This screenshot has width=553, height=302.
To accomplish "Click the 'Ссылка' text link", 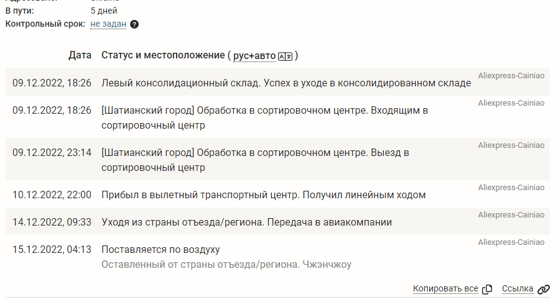I will [518, 289].
